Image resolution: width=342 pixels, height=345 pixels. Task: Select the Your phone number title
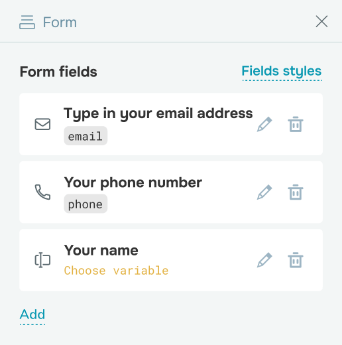tap(133, 182)
